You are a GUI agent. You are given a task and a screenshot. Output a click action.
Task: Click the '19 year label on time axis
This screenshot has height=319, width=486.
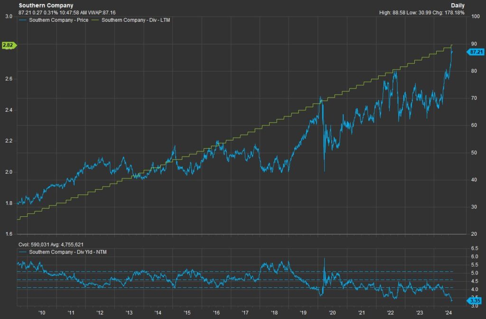click(x=303, y=312)
